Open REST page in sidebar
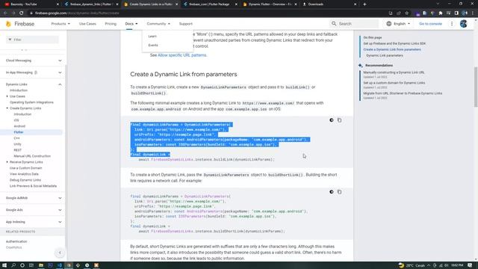This screenshot has height=269, width=478. (18, 150)
